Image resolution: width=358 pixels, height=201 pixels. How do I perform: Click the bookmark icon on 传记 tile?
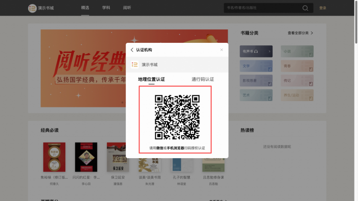[x=311, y=84]
